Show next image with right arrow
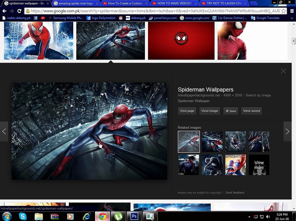Screen dimensions: 296x221 pos(287,131)
